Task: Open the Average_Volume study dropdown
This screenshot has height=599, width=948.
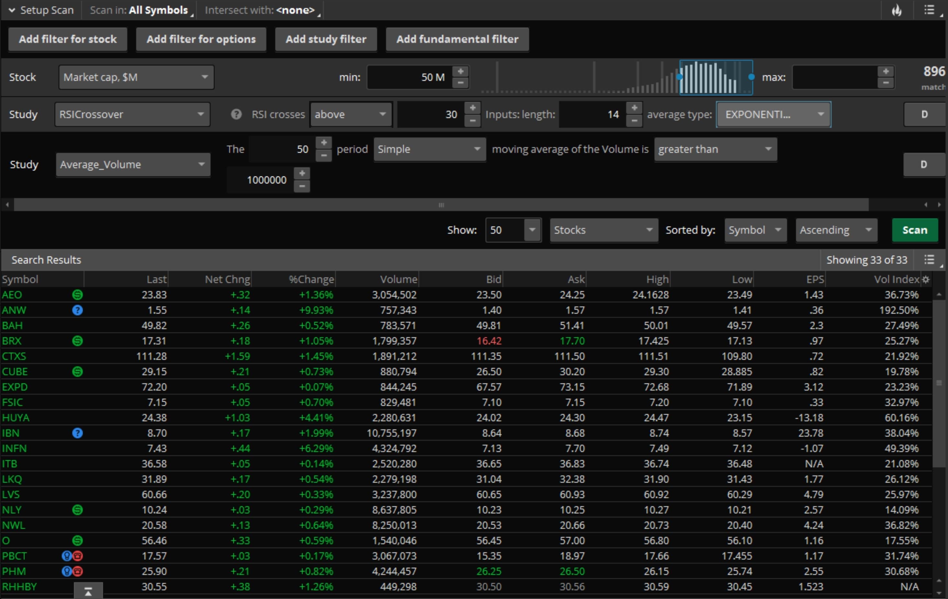Action: tap(133, 165)
